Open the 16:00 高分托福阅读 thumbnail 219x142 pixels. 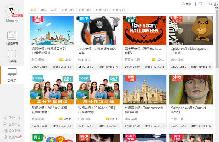52,90
